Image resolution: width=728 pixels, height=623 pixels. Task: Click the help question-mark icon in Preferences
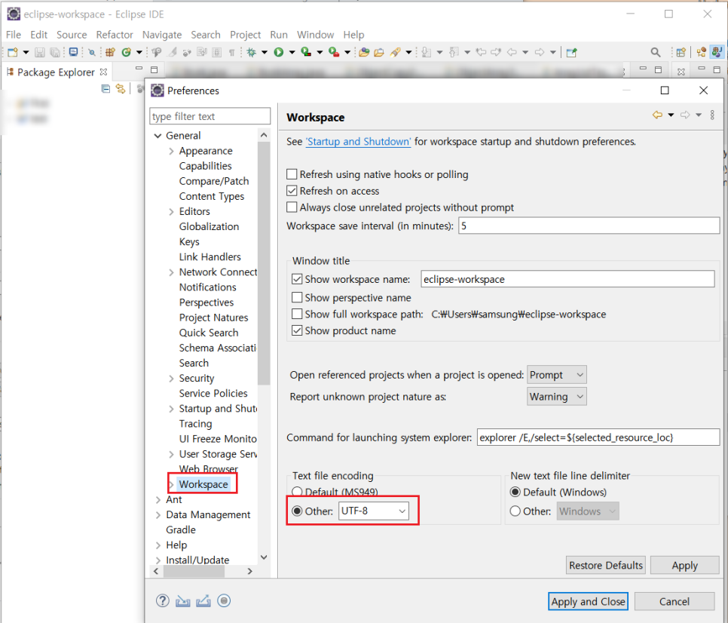tap(163, 600)
